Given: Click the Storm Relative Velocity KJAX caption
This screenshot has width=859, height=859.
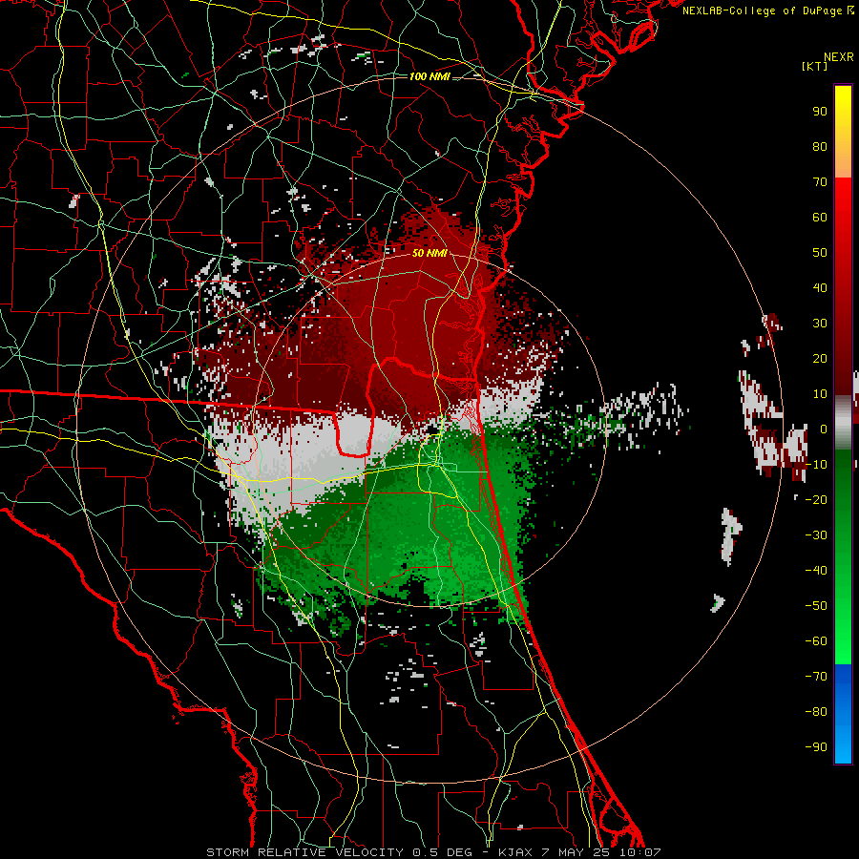Looking at the screenshot, I should coord(433,852).
